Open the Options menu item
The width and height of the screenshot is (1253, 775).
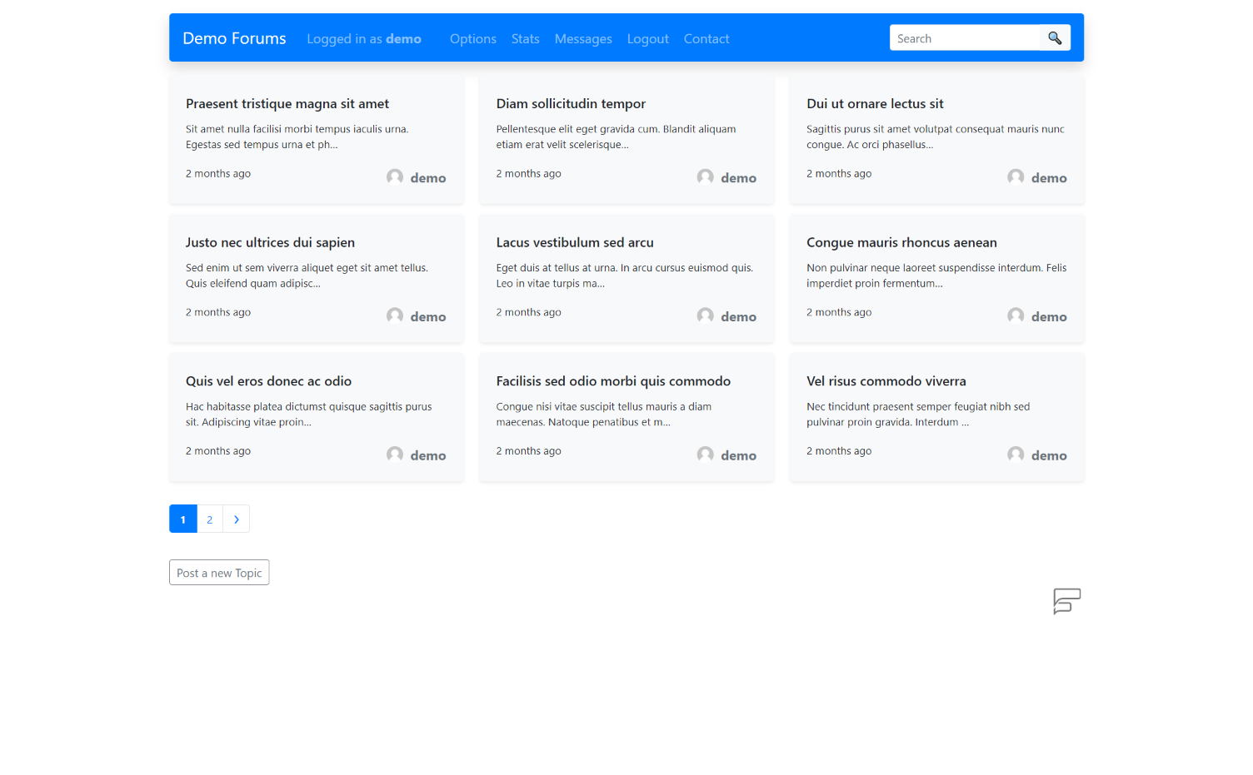tap(473, 39)
